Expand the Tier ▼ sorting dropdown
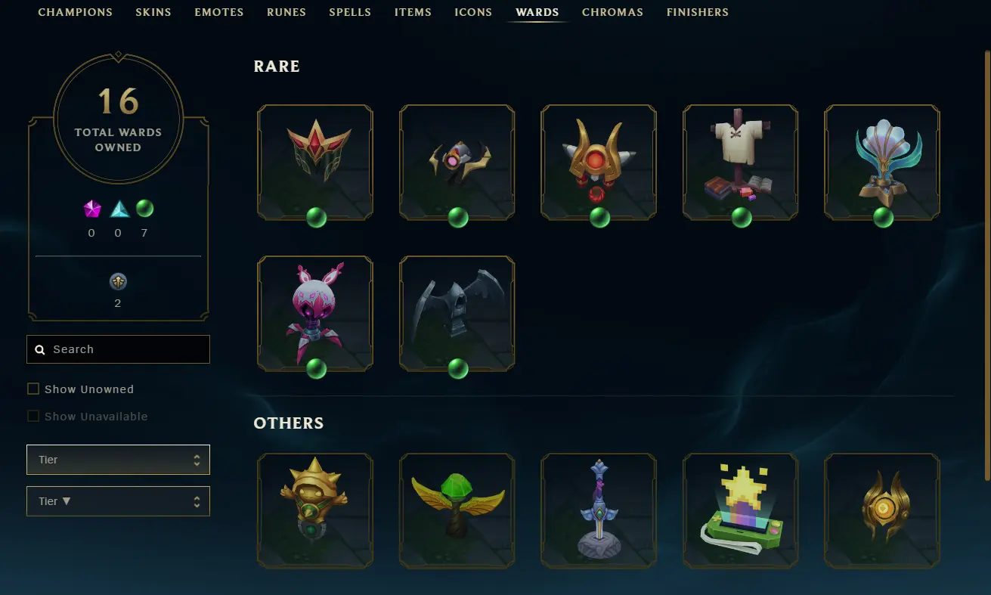The width and height of the screenshot is (991, 595). (x=118, y=501)
